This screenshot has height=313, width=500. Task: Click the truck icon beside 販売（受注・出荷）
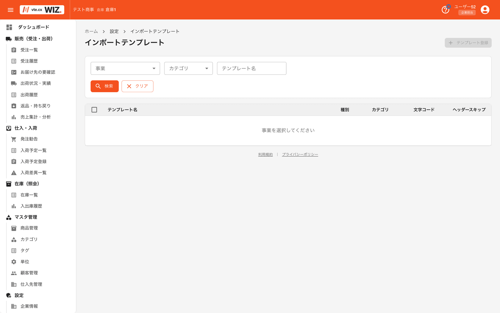(9, 39)
